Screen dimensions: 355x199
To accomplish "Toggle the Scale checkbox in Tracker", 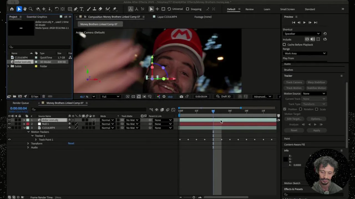I will (x=316, y=109).
